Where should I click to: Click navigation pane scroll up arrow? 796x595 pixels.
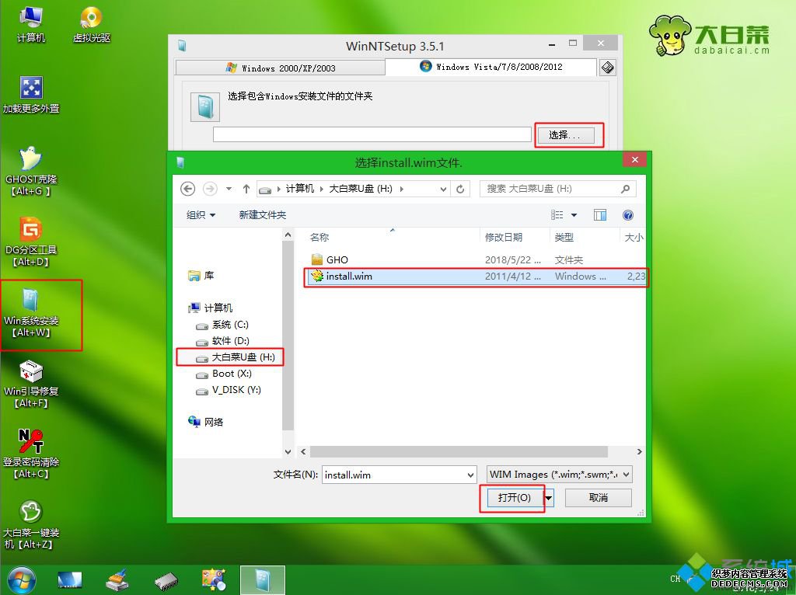point(288,235)
